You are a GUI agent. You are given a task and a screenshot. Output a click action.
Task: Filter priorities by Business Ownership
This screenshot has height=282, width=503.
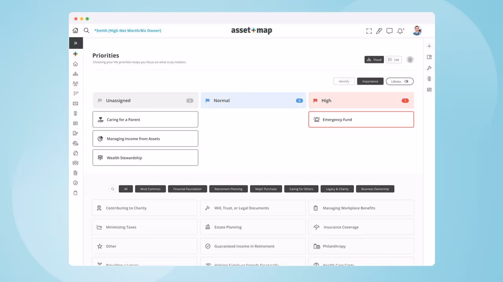375,189
